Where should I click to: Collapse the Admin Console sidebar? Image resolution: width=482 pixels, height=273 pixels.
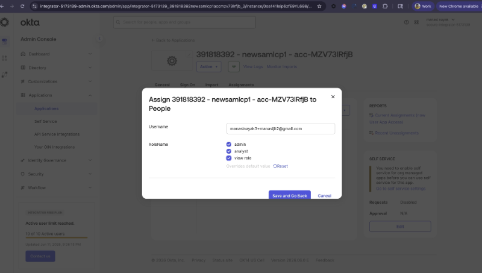pyautogui.click(x=99, y=39)
